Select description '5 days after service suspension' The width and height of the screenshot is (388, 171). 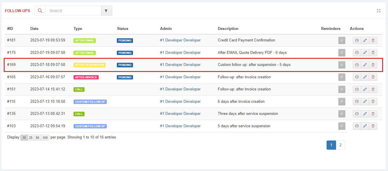[x=244, y=126]
